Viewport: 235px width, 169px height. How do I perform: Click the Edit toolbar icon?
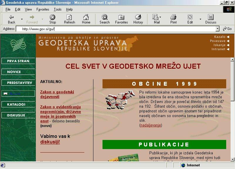190,17
